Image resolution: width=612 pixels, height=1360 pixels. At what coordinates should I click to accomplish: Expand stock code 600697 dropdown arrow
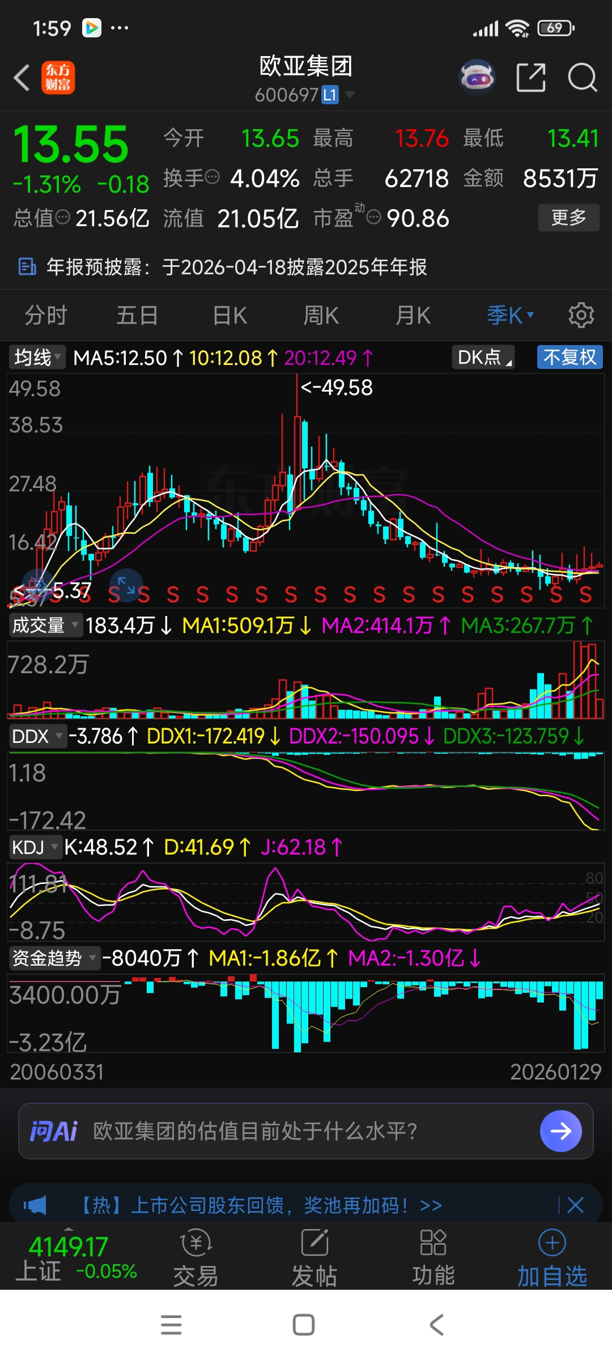coord(350,94)
